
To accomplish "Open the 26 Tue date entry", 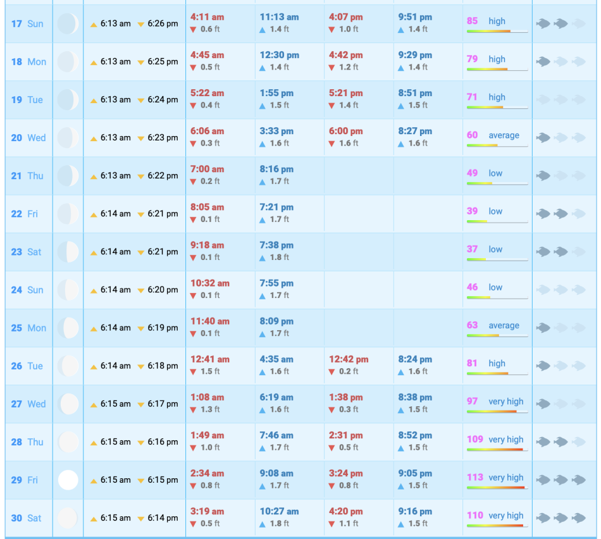I will tap(28, 366).
